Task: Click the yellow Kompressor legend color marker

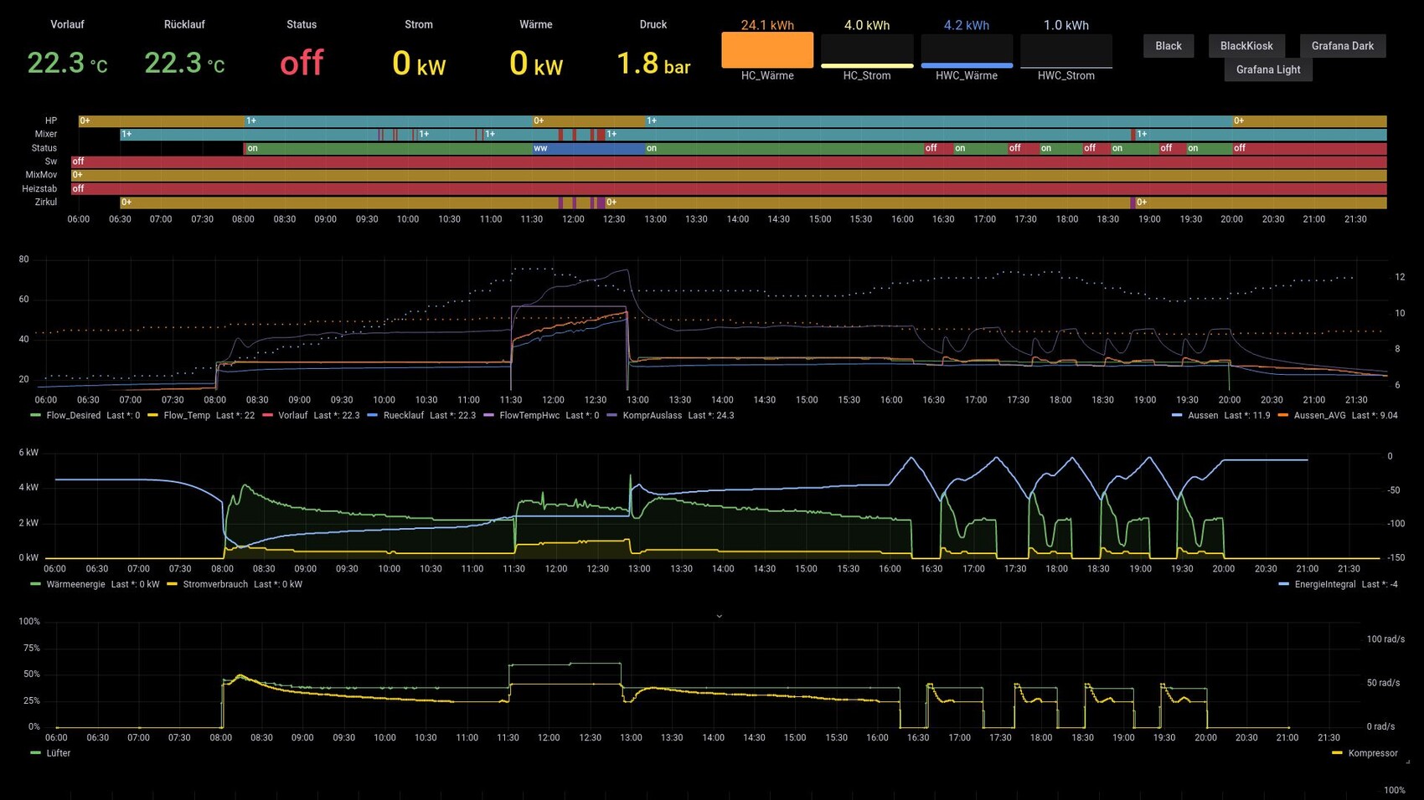Action: tap(1337, 753)
